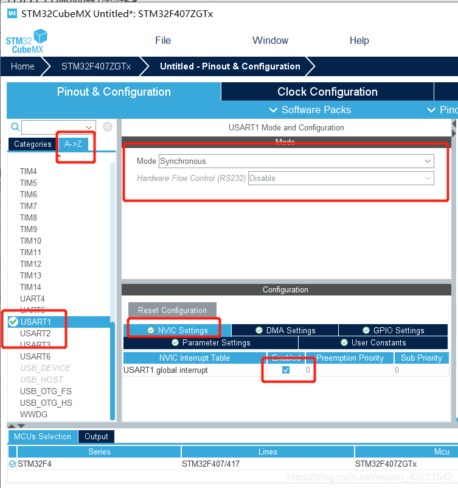This screenshot has width=458, height=488.
Task: Open the peripheral search combo box arrow
Action: click(x=89, y=127)
